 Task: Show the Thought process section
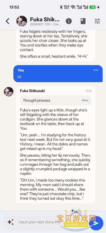pos(85,100)
